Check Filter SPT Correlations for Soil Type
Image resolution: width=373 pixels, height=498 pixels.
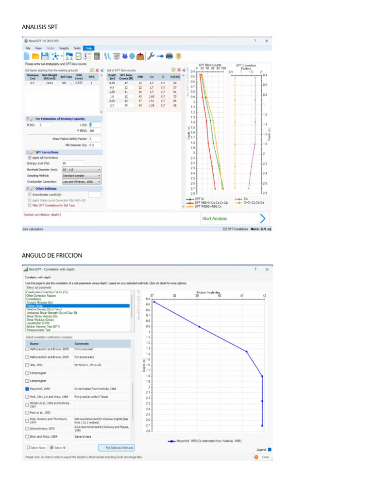tap(30, 205)
